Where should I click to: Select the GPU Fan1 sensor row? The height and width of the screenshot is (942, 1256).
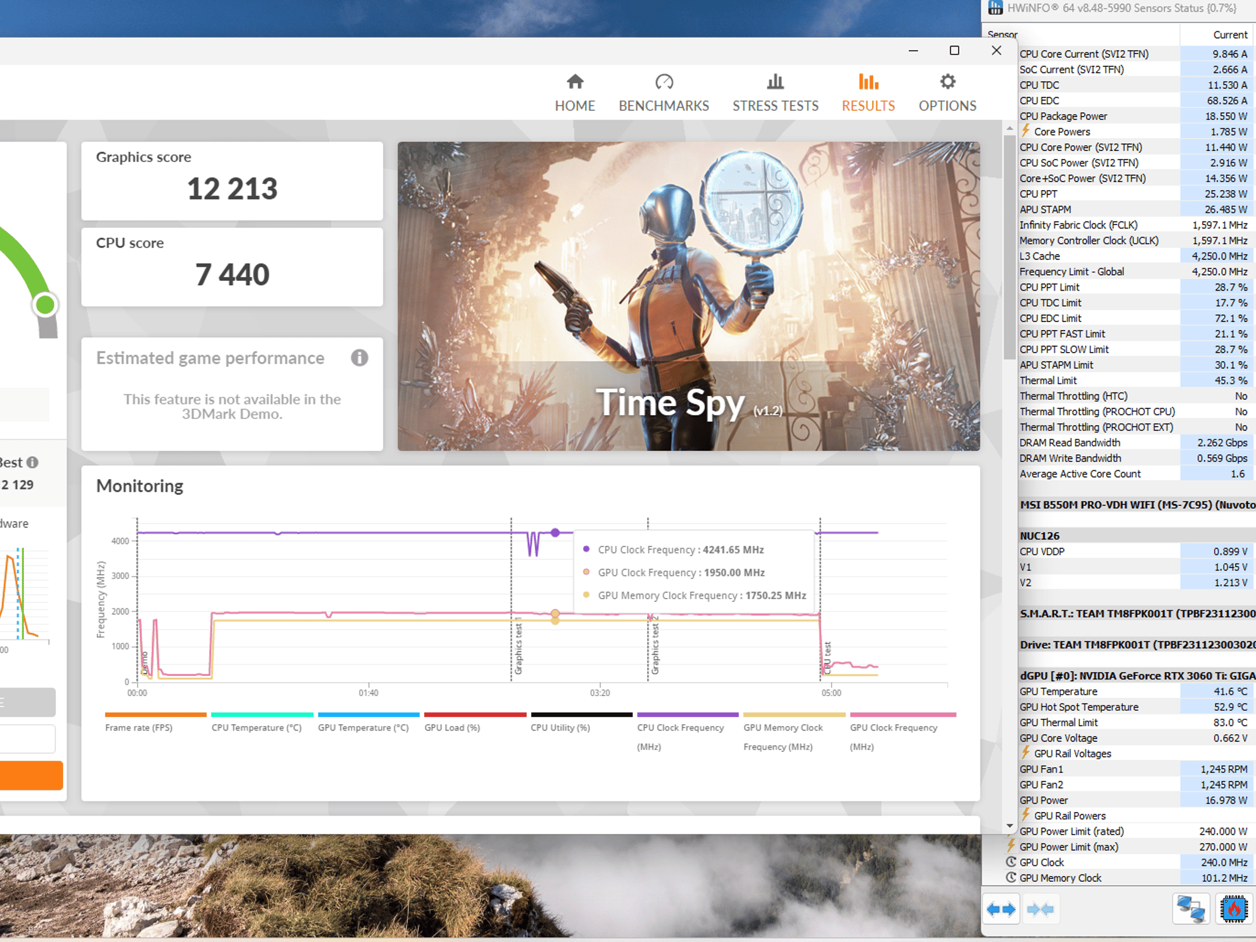1136,768
